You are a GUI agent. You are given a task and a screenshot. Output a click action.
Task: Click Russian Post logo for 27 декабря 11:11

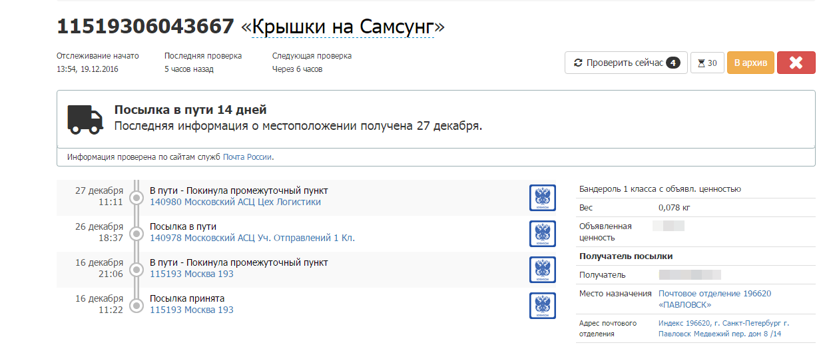pos(542,198)
